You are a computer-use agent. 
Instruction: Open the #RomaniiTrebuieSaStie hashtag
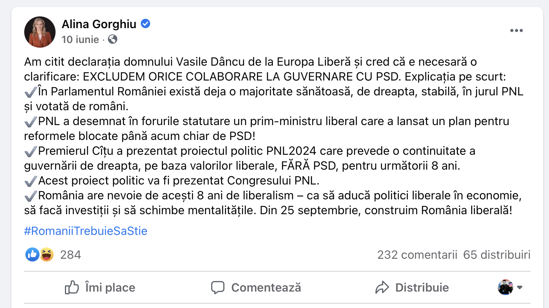point(86,231)
